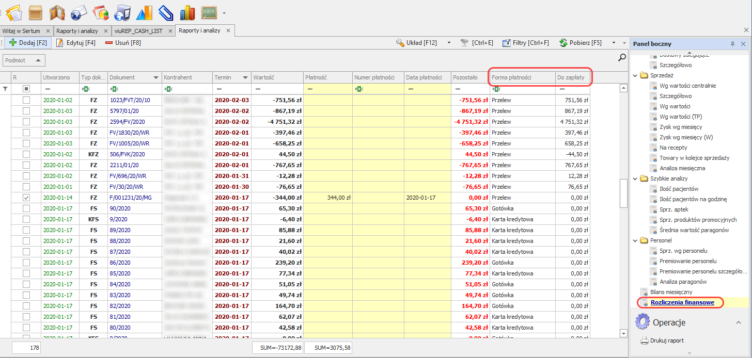752x358 pixels.
Task: Click the blue paperclip toolbar icon
Action: (165, 12)
